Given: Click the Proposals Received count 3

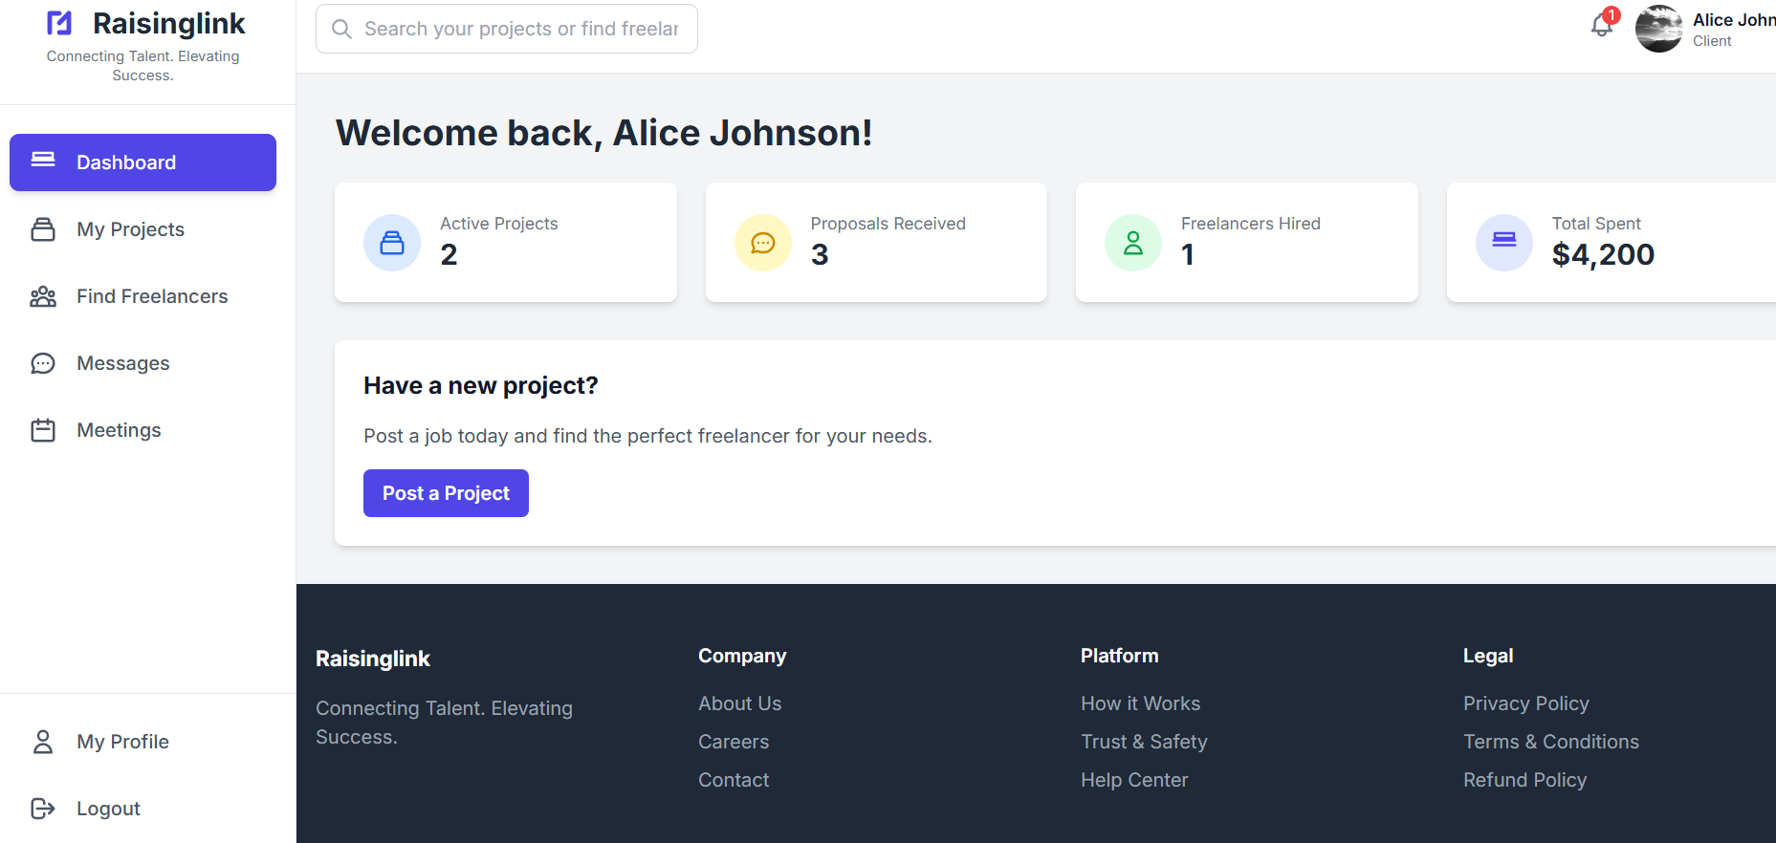Looking at the screenshot, I should click(820, 254).
